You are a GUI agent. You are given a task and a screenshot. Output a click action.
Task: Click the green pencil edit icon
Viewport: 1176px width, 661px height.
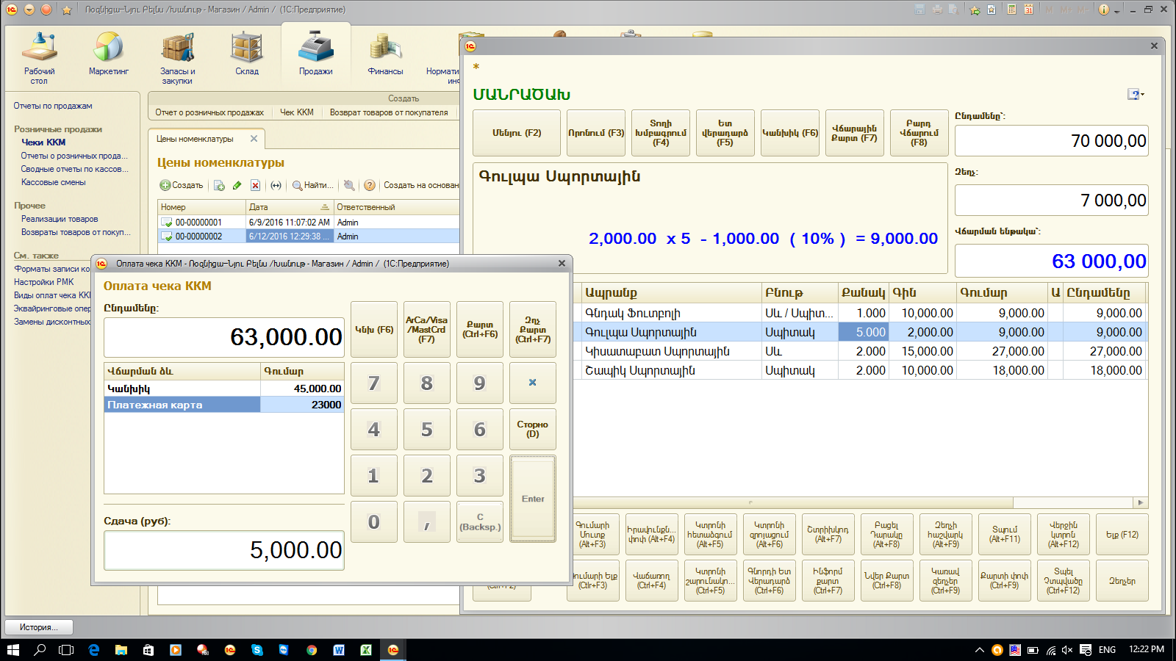[237, 186]
